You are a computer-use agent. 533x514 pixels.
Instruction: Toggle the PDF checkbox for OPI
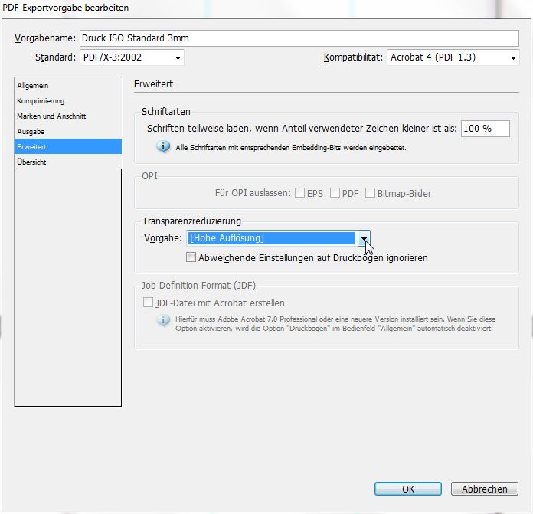pyautogui.click(x=335, y=193)
